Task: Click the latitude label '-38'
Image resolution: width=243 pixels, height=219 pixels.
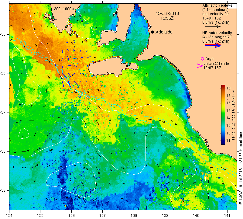Action: click(x=3, y=151)
